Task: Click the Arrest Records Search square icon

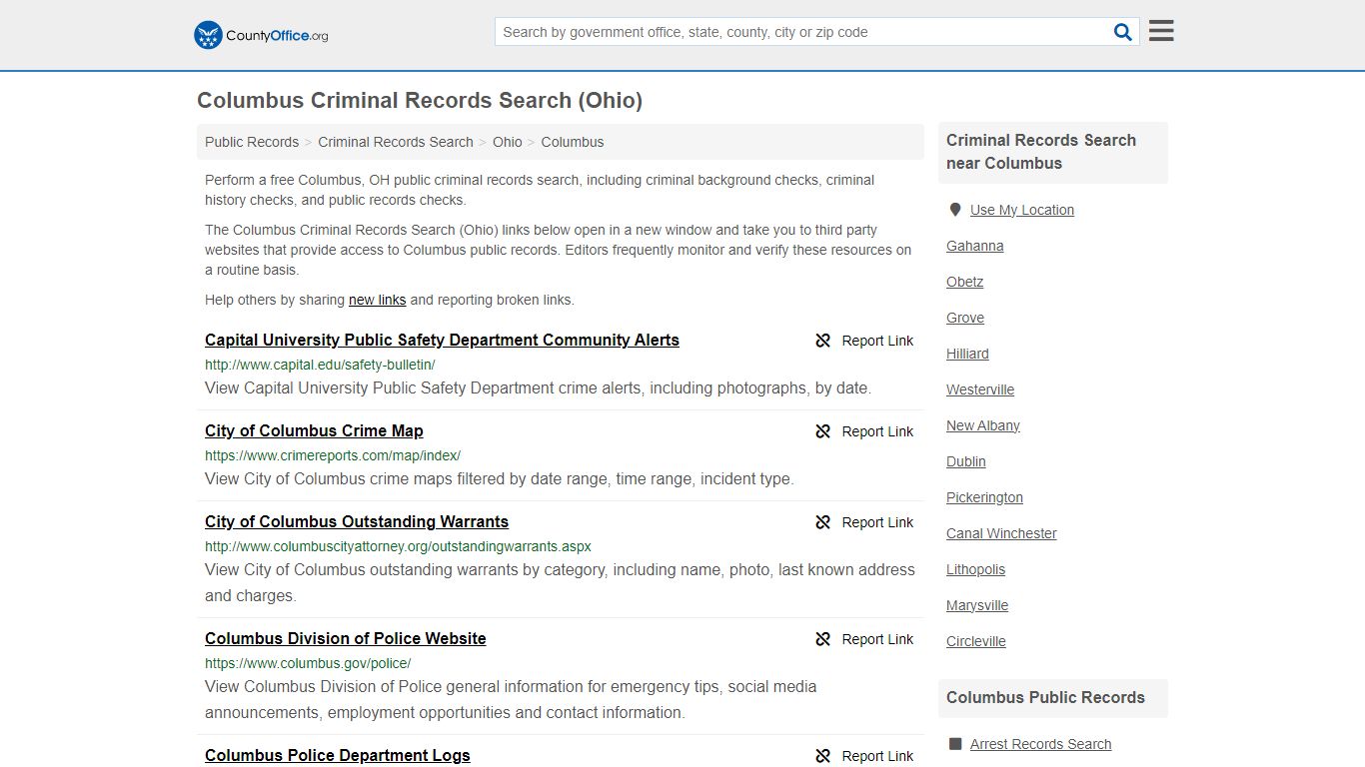Action: 955,744
